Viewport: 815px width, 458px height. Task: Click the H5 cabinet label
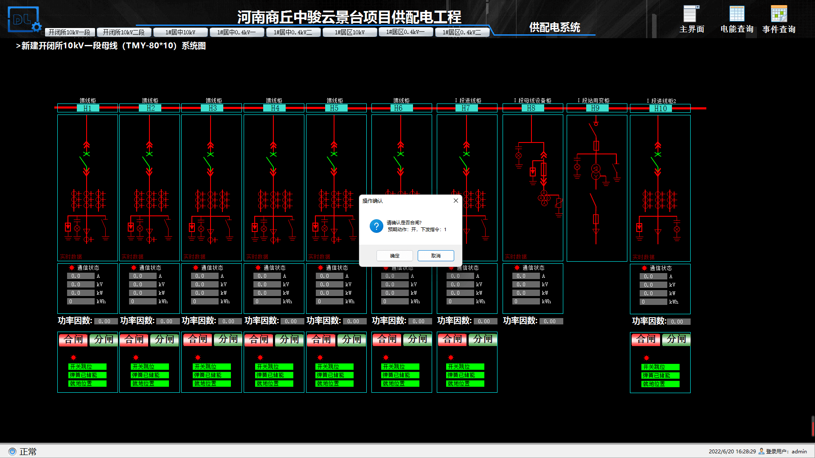click(x=334, y=108)
